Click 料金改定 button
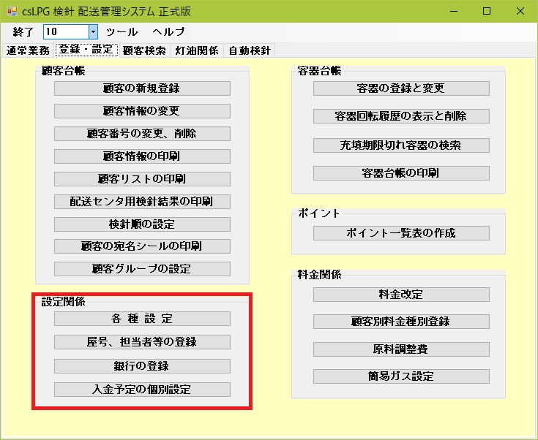The width and height of the screenshot is (538, 440). 401,295
